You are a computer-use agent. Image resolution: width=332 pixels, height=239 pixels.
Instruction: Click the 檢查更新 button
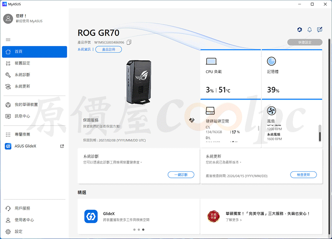tap(303, 175)
